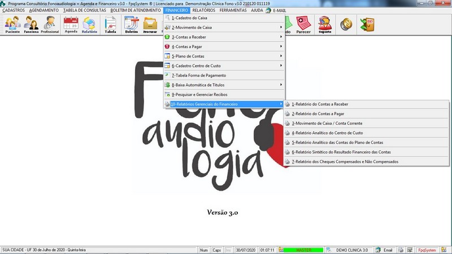The image size is (452, 254).
Task: Open the Boletim toolbar icon
Action: tap(132, 25)
